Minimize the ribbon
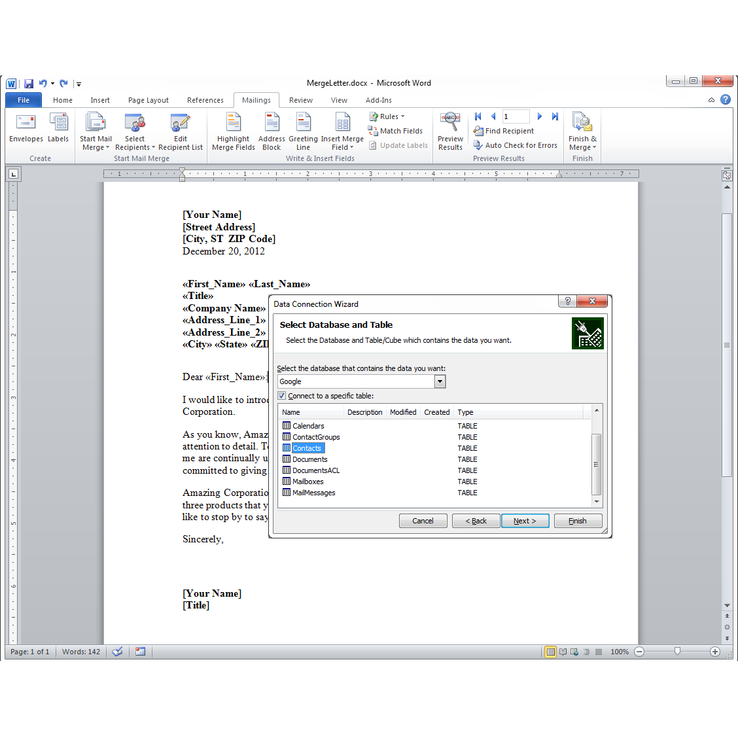The image size is (738, 738). pyautogui.click(x=711, y=100)
